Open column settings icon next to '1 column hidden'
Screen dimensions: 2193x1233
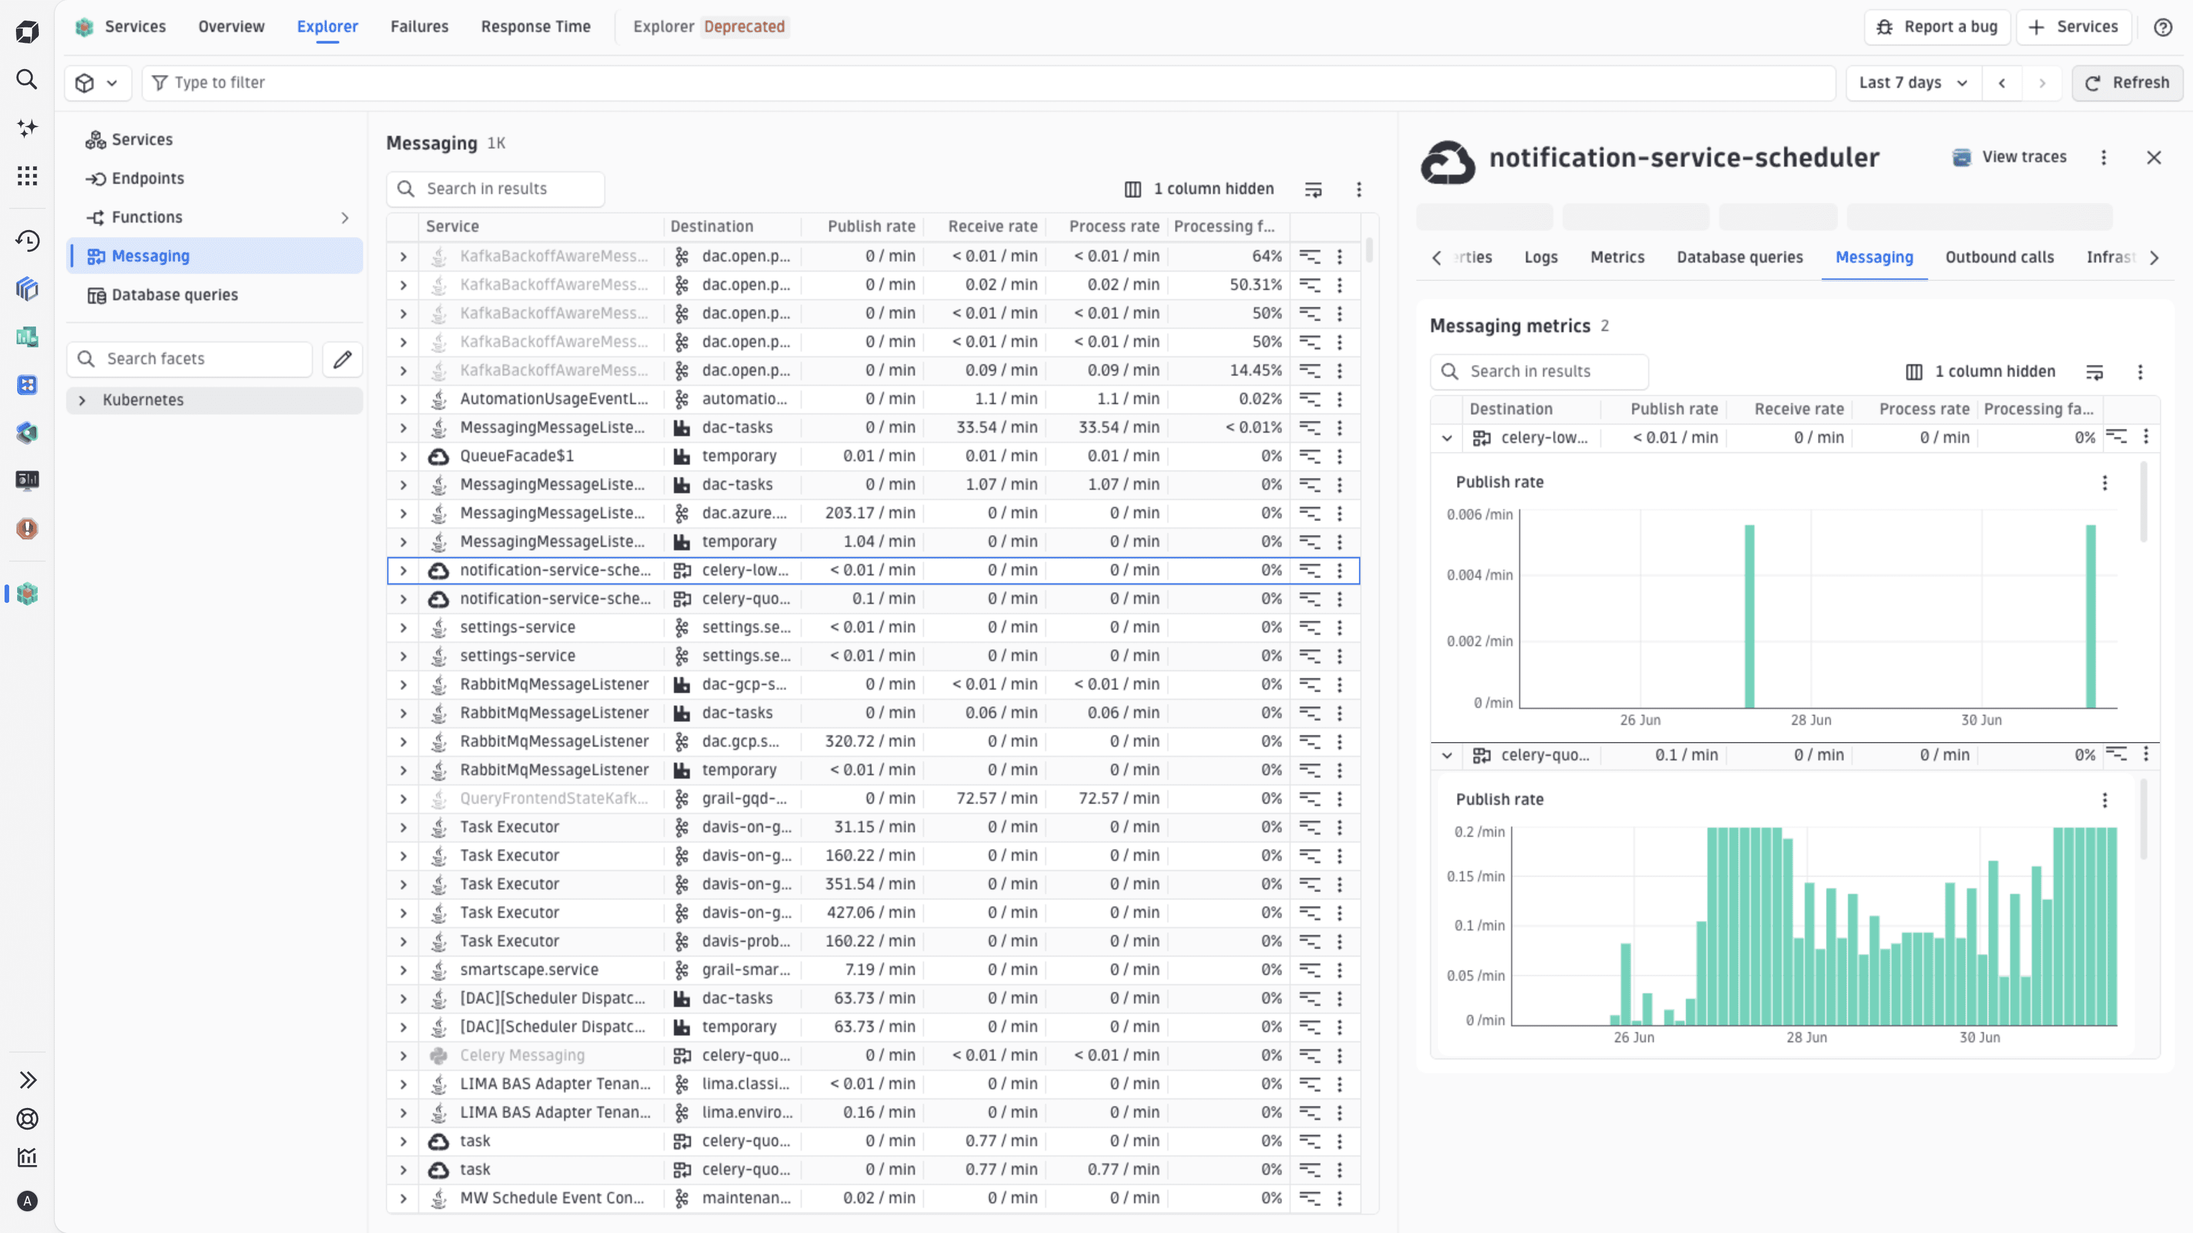click(x=1132, y=189)
